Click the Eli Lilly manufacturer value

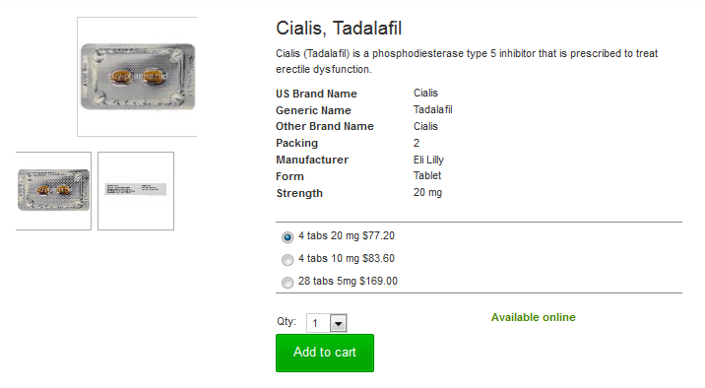[x=428, y=160]
